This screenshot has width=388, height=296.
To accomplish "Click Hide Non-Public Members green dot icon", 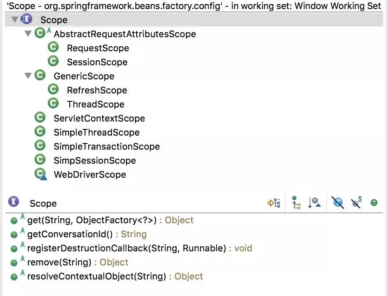I will [374, 203].
